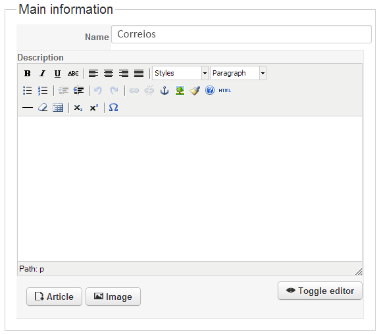Underline the selected text
Viewport: 379px width, 334px height.
[57, 73]
